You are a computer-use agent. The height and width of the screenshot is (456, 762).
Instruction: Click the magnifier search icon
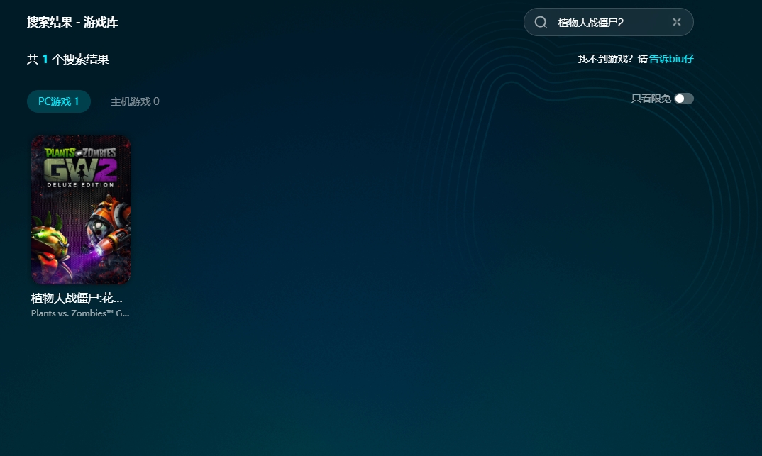point(541,22)
